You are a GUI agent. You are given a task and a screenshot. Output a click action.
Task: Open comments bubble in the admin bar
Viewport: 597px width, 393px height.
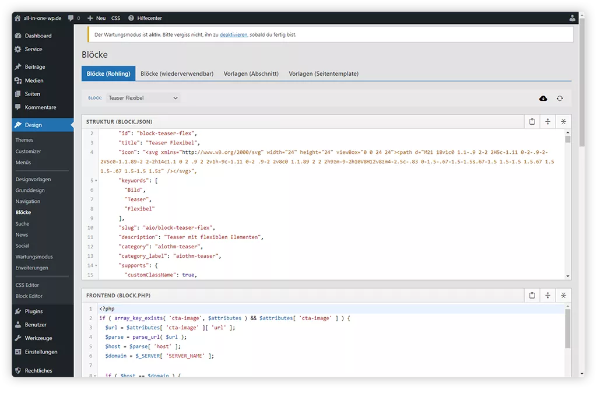click(x=73, y=18)
